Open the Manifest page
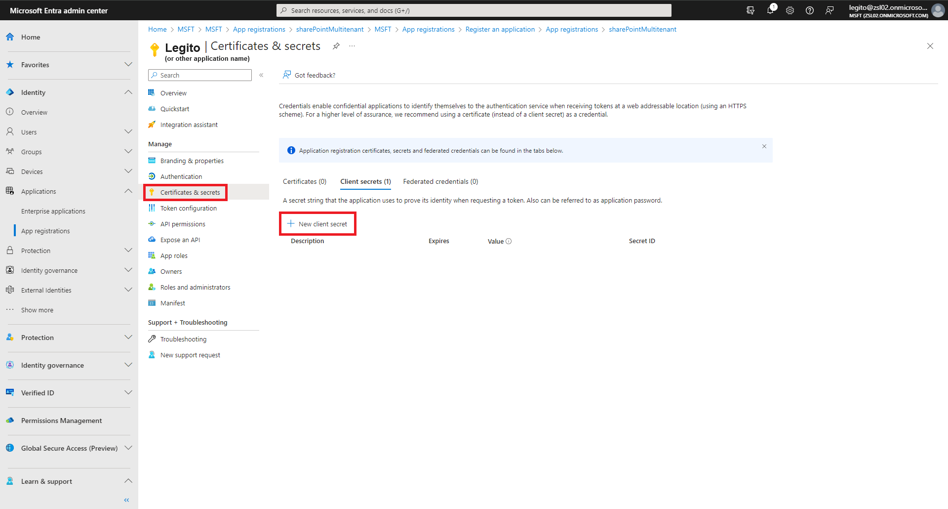 pyautogui.click(x=172, y=303)
